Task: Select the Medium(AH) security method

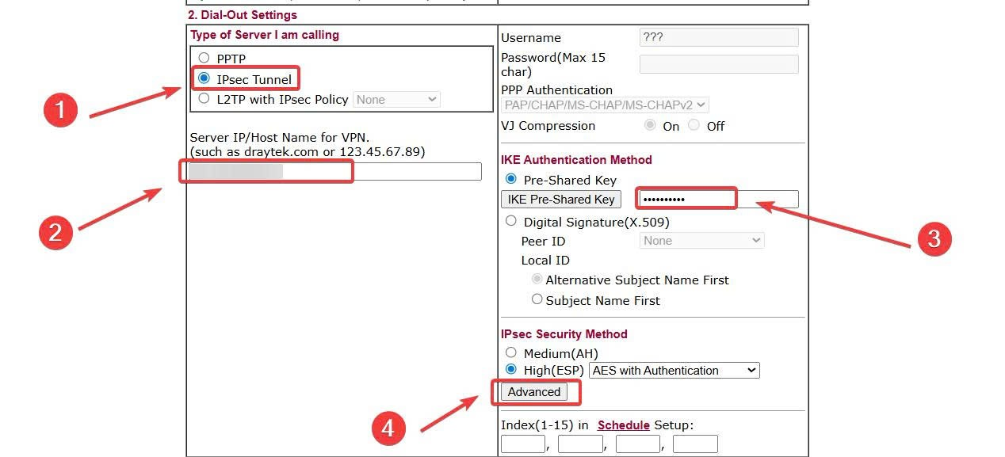Action: [511, 352]
